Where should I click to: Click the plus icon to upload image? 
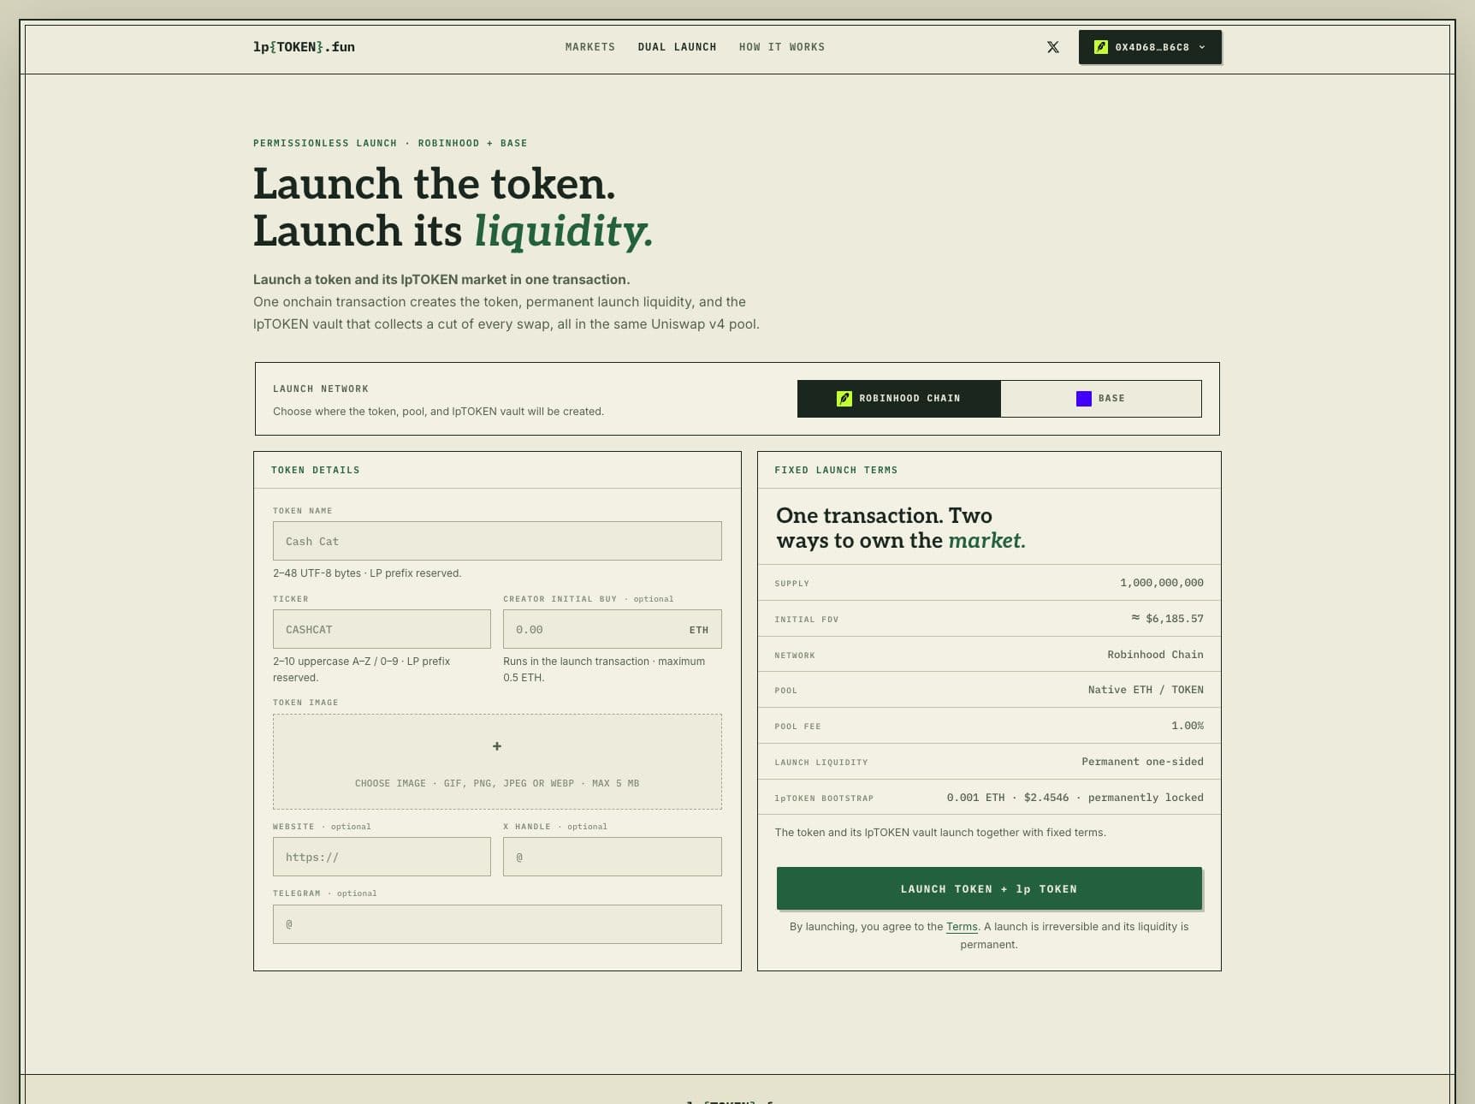tap(497, 746)
